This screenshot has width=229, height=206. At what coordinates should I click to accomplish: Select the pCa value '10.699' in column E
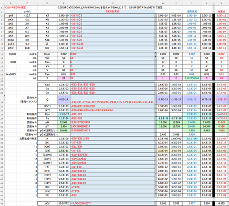[63, 130]
